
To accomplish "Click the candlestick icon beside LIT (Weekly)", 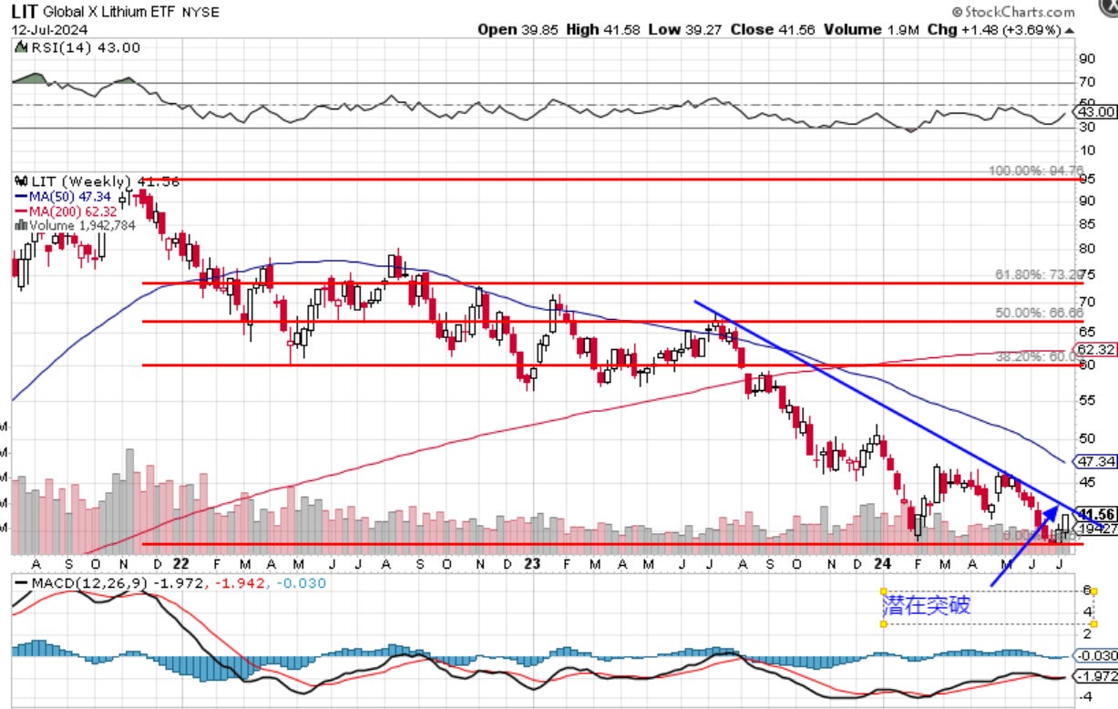I will 21,180.
